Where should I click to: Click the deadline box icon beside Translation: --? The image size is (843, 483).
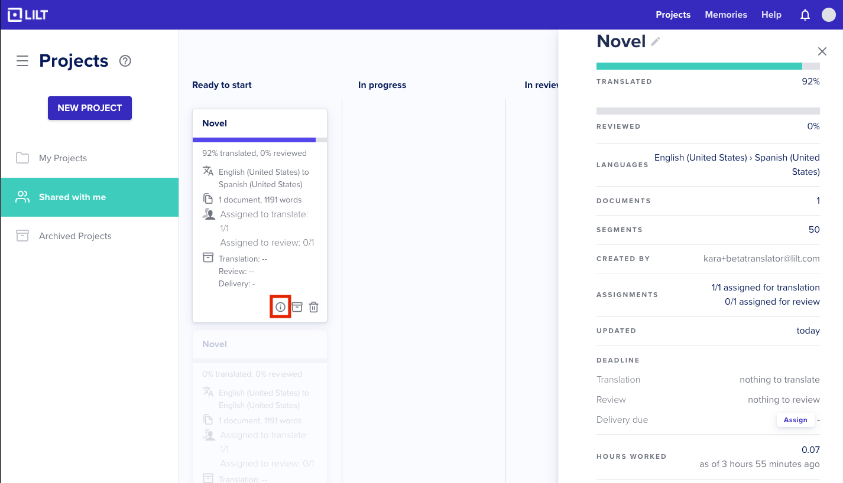point(208,258)
